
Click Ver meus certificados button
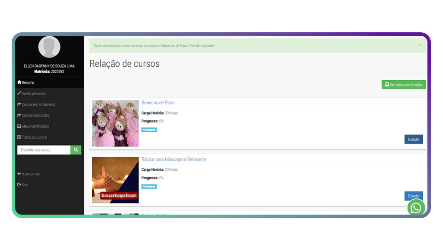coord(404,85)
